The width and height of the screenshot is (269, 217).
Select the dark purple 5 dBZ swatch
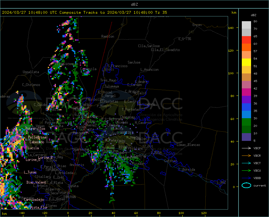[246, 137]
